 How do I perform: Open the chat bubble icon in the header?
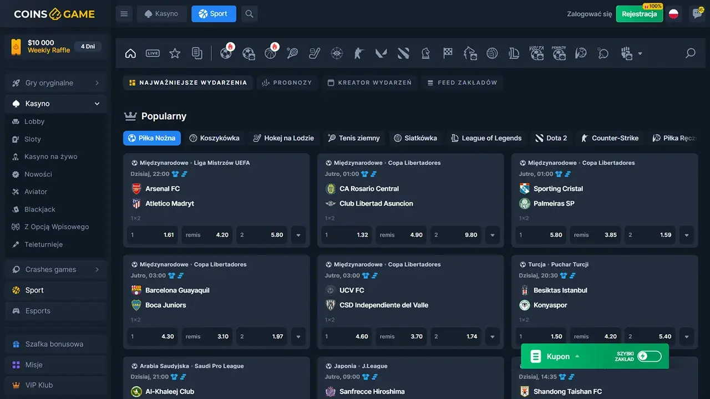[697, 14]
